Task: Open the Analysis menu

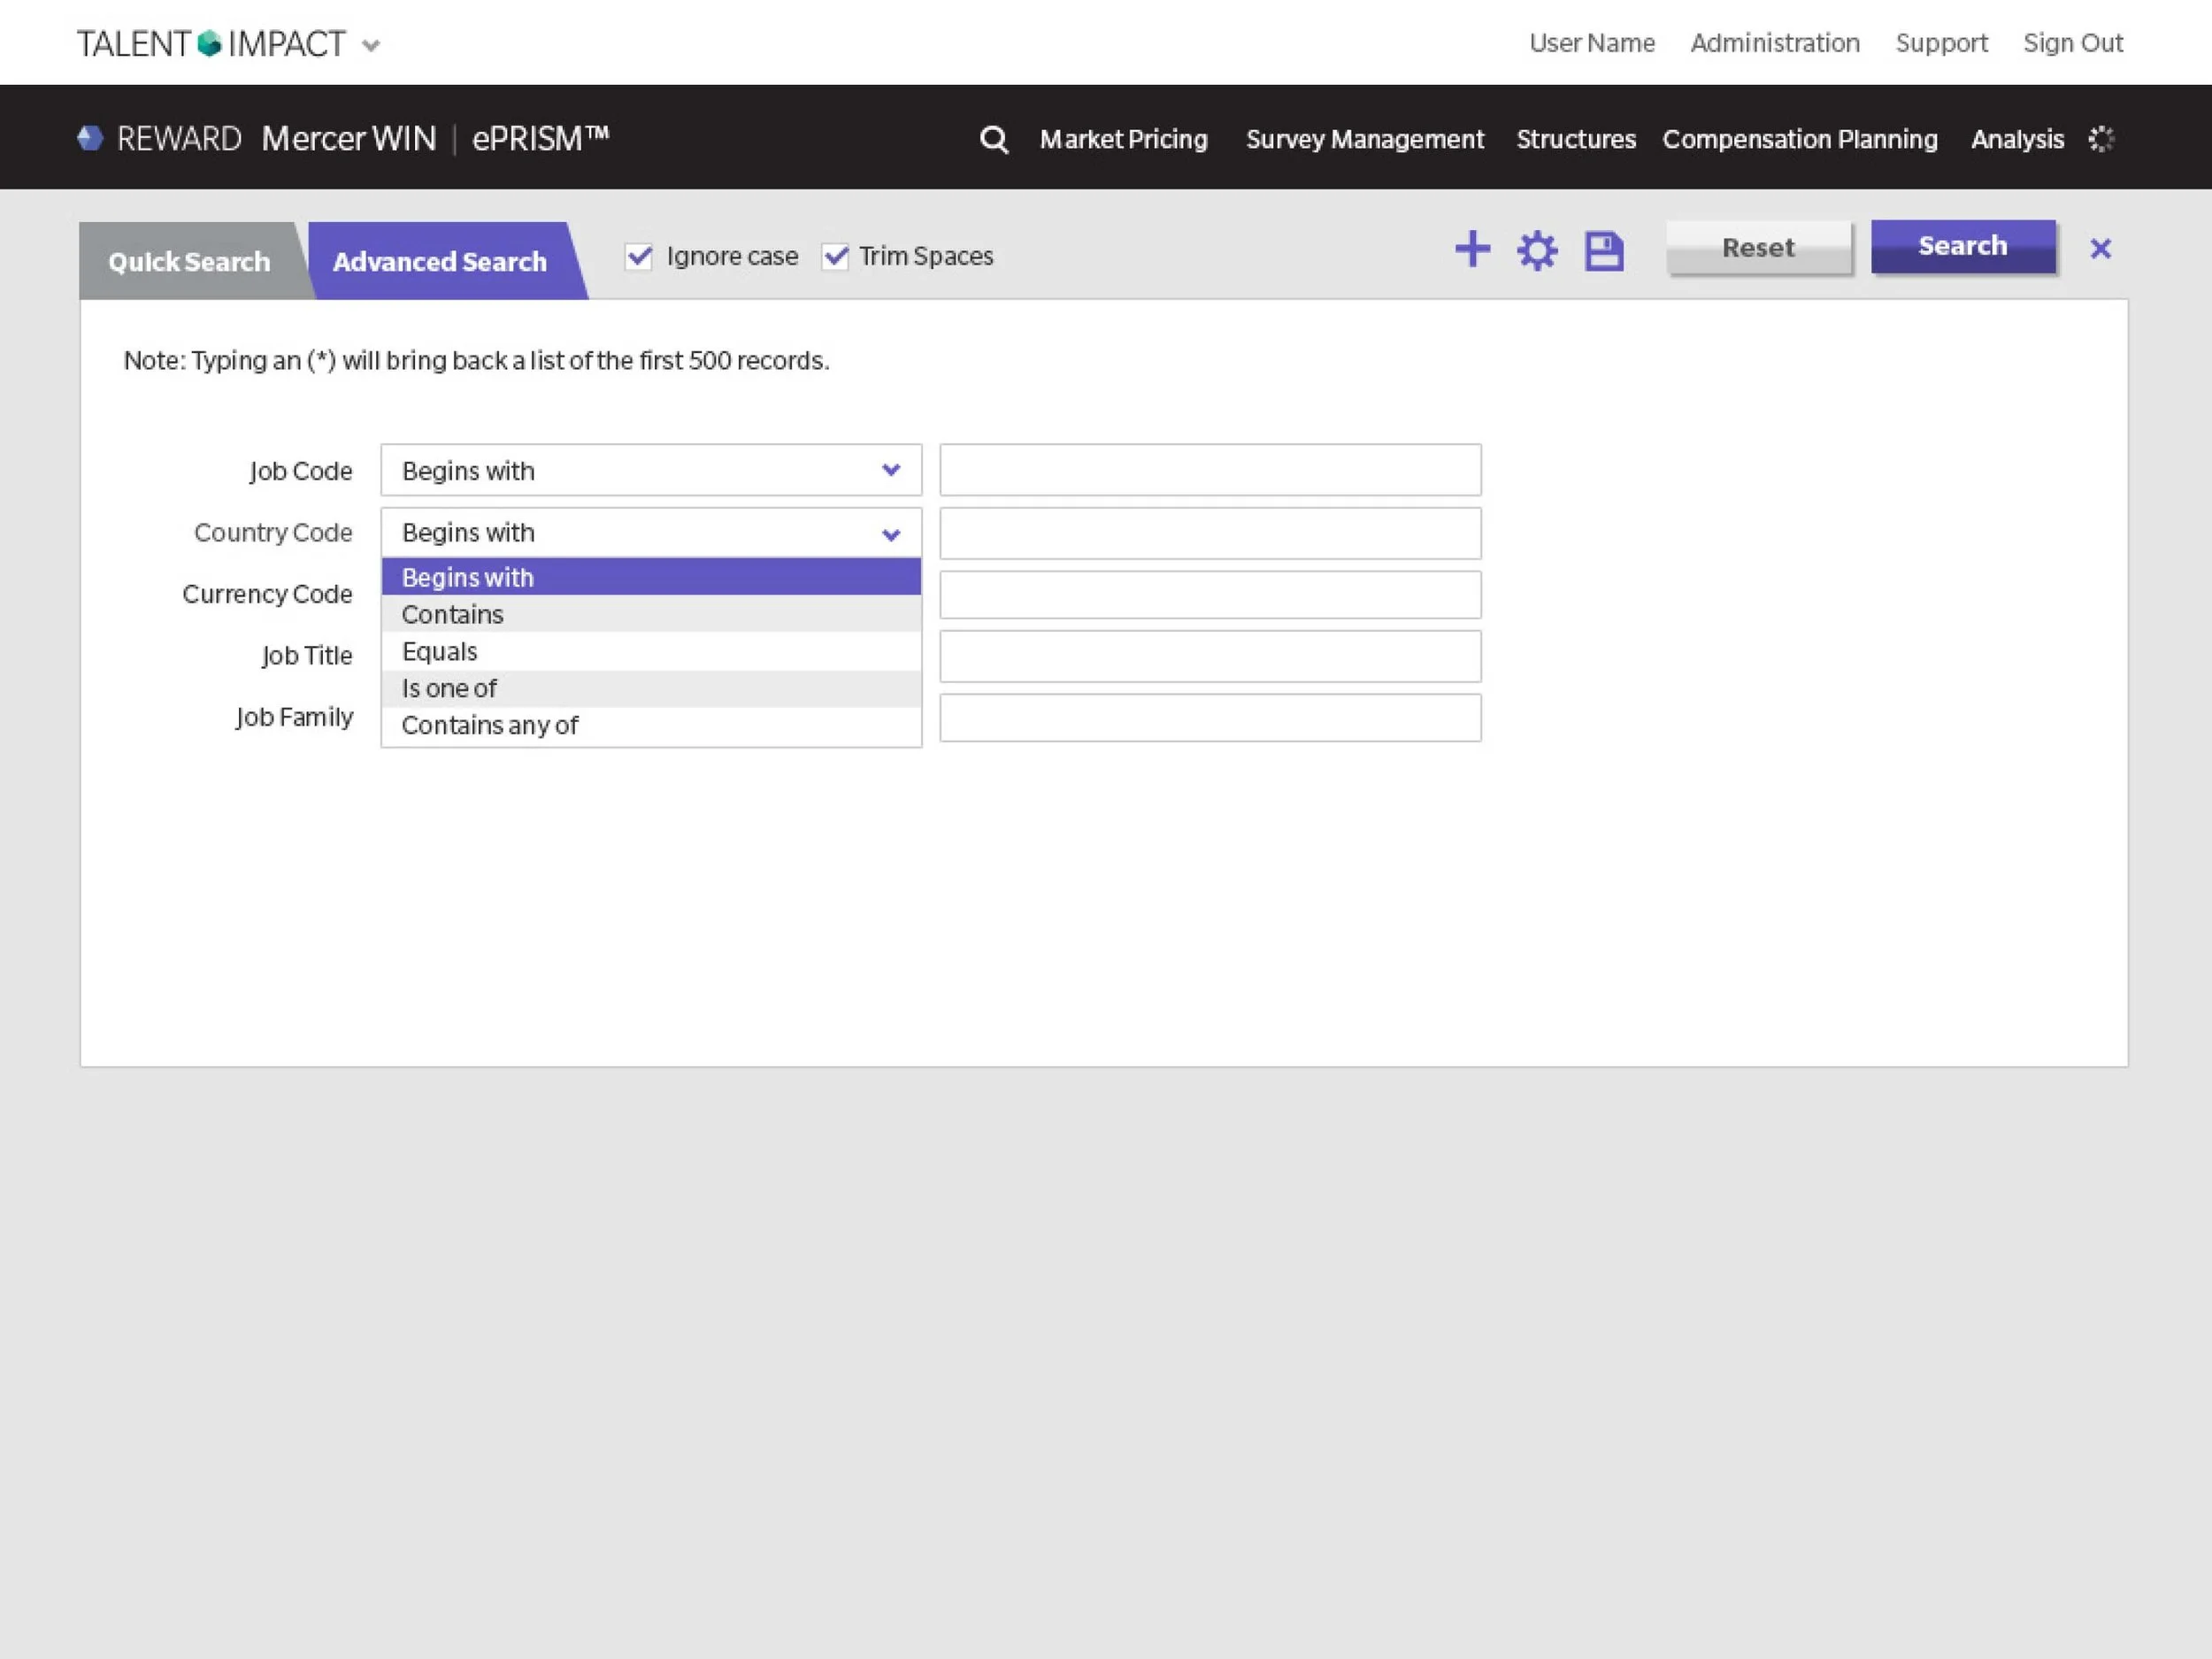Action: point(2017,139)
